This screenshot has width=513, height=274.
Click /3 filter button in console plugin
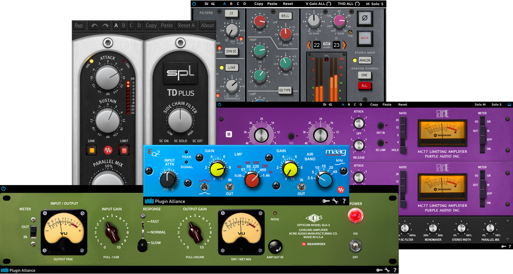[x=231, y=13]
